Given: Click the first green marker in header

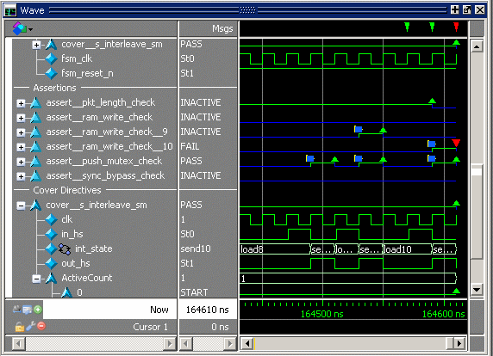Looking at the screenshot, I should [x=407, y=27].
